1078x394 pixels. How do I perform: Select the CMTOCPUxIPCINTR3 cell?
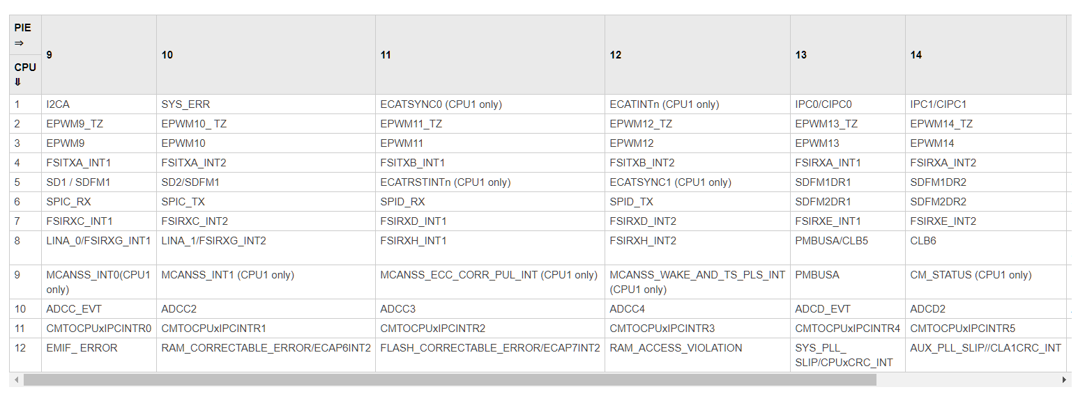pos(697,329)
